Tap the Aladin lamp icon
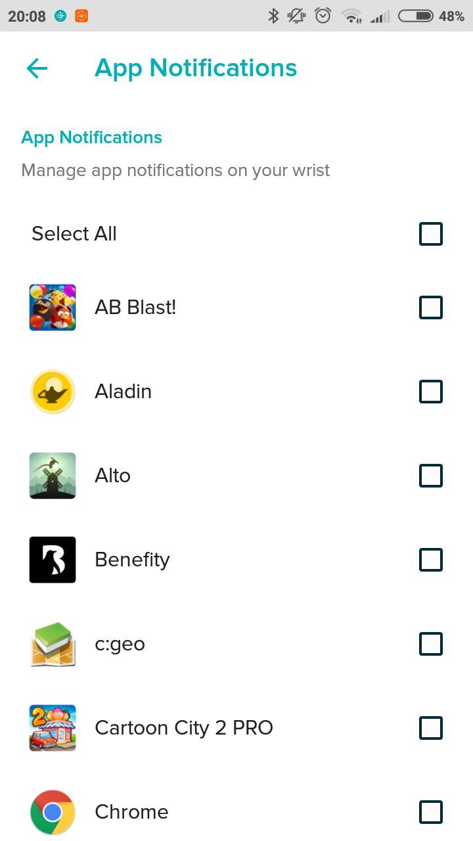Image resolution: width=473 pixels, height=841 pixels. point(53,392)
